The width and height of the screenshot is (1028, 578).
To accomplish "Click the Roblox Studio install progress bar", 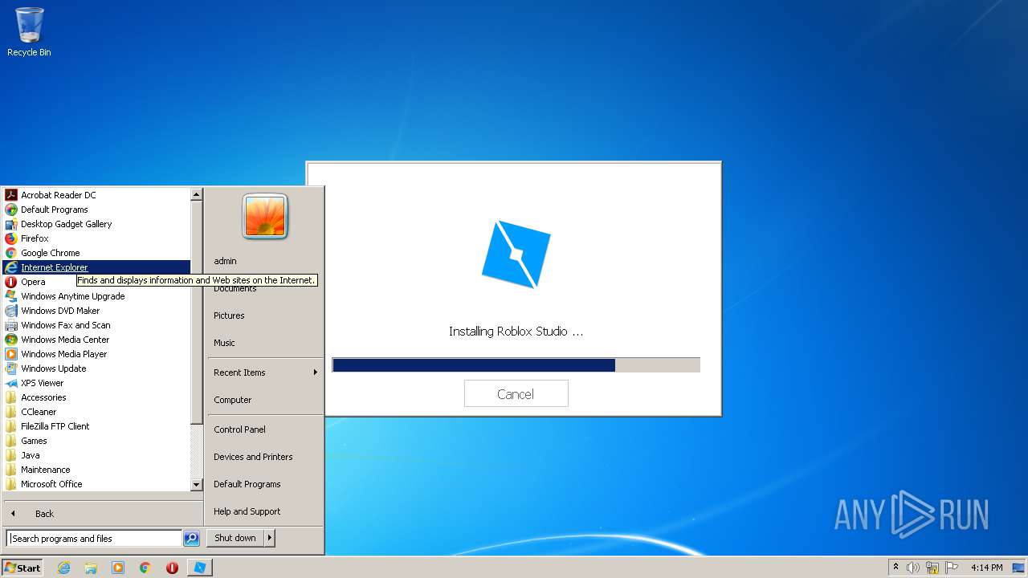I will point(516,365).
